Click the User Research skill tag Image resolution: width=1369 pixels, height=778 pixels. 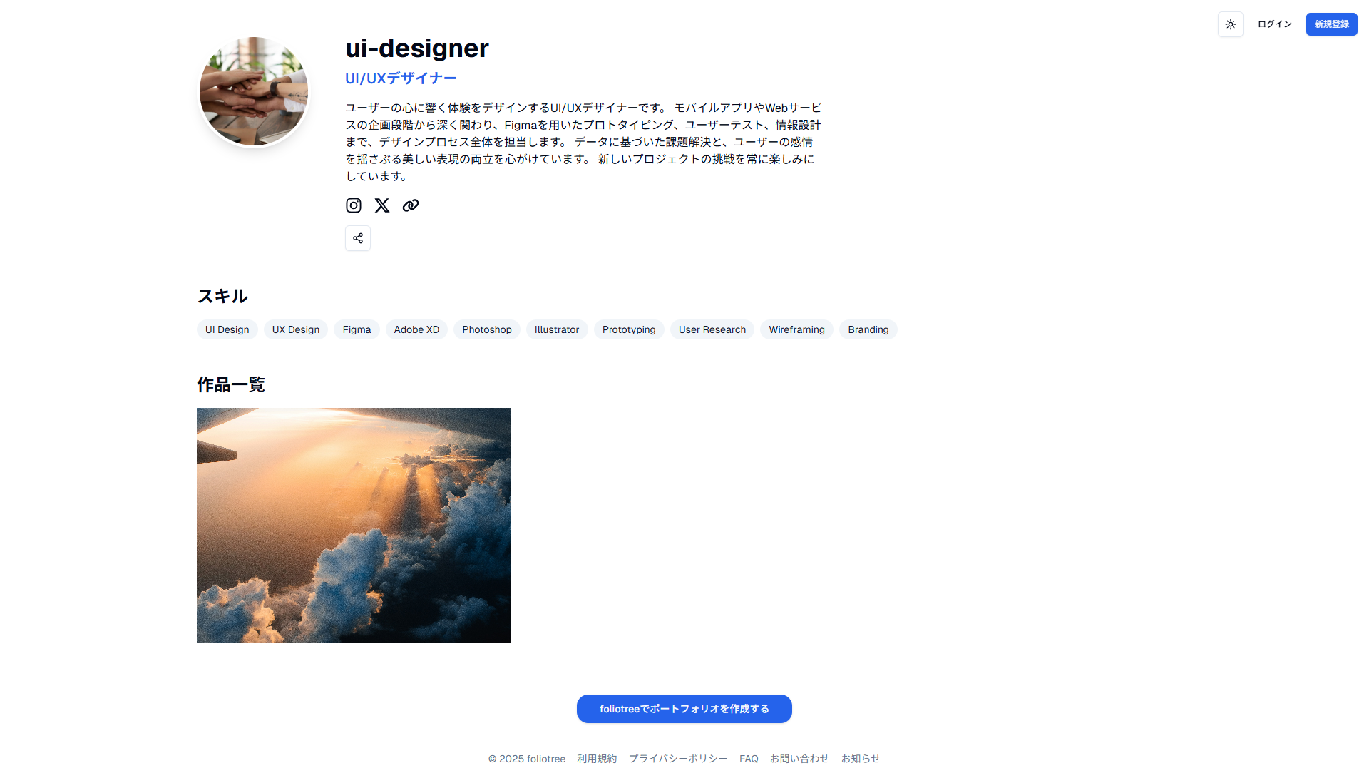pos(712,329)
